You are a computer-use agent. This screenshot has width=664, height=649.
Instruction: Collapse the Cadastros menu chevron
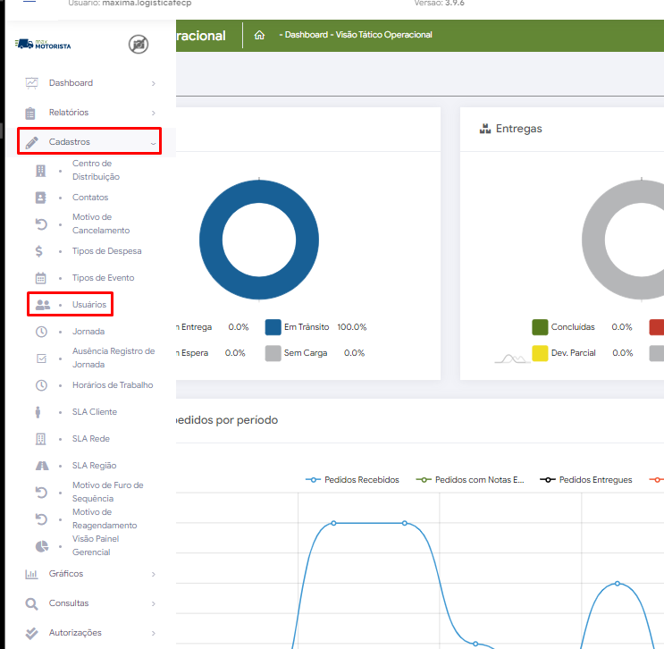pos(153,143)
